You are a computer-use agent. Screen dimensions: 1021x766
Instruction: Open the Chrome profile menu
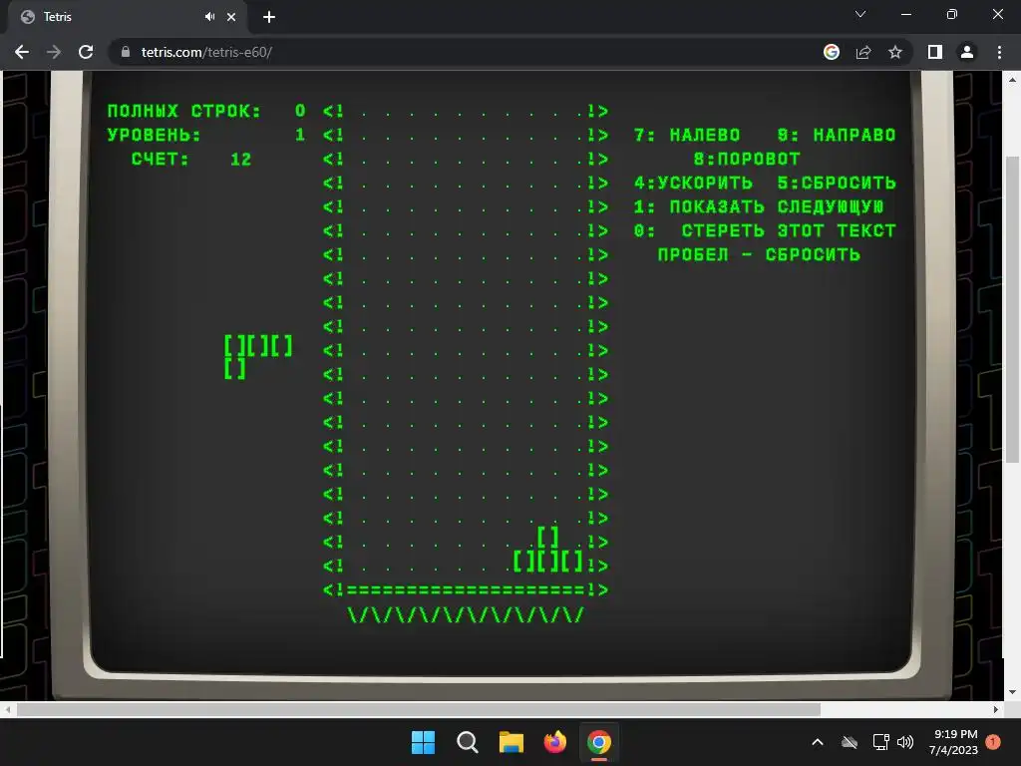pos(967,52)
